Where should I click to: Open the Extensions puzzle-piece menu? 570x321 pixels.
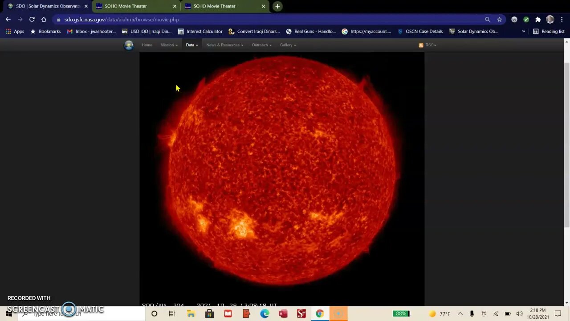(x=538, y=20)
